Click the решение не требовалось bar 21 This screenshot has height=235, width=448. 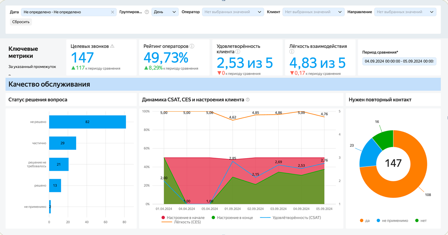[x=59, y=165]
